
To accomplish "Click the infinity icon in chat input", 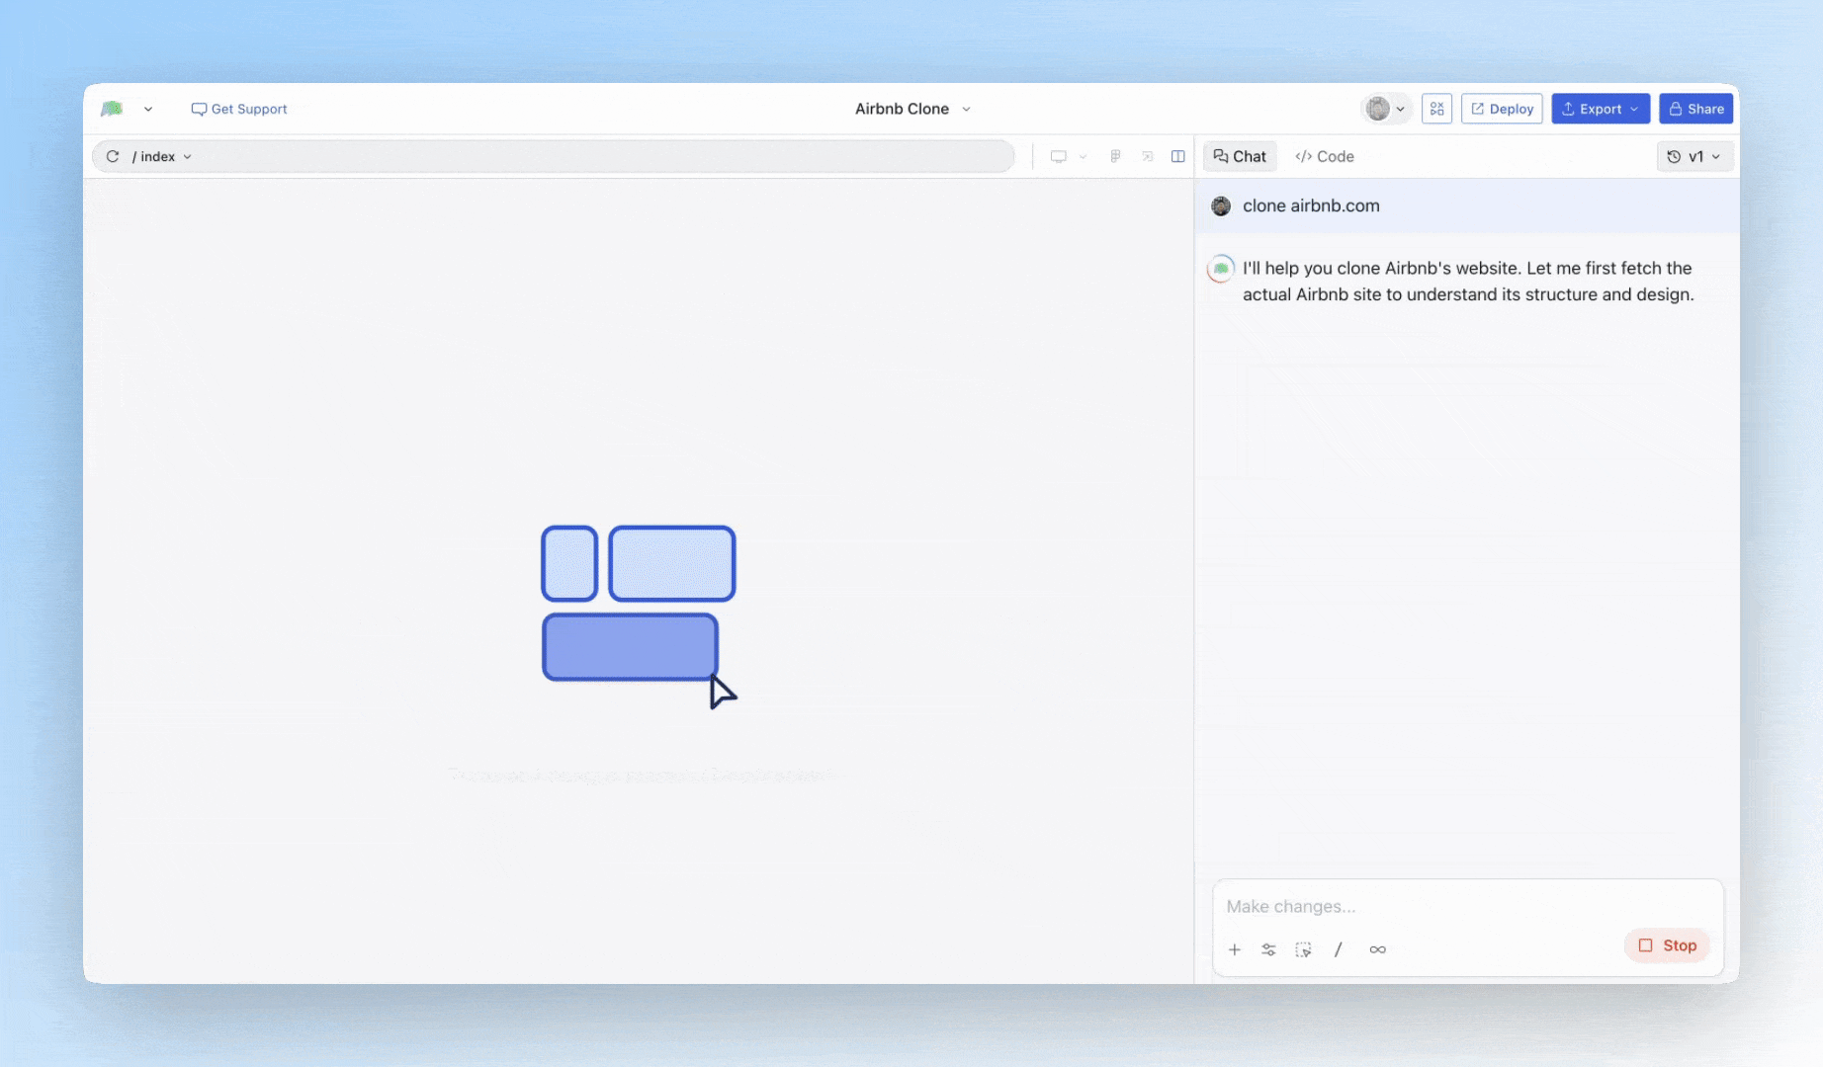I will point(1377,949).
